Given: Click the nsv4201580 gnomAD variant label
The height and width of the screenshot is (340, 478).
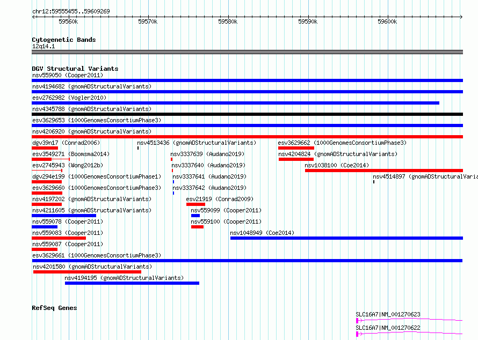Looking at the screenshot, I should pos(92,267).
